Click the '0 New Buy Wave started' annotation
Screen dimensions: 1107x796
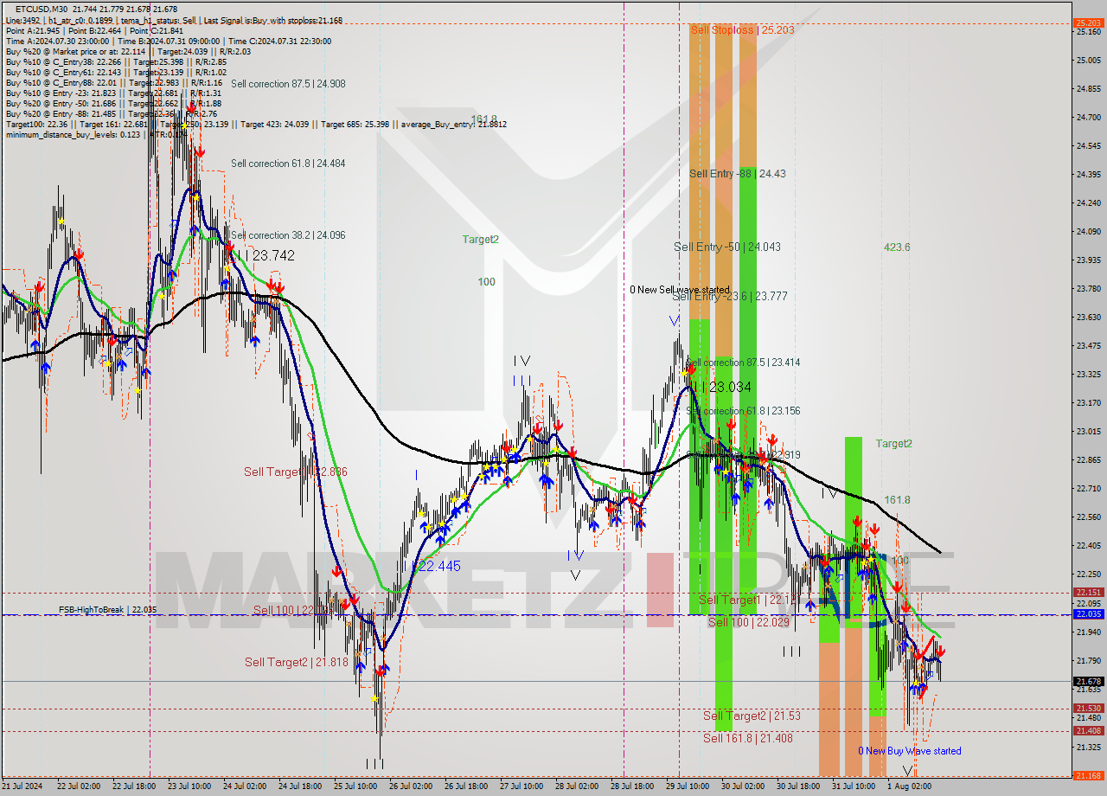(x=910, y=751)
